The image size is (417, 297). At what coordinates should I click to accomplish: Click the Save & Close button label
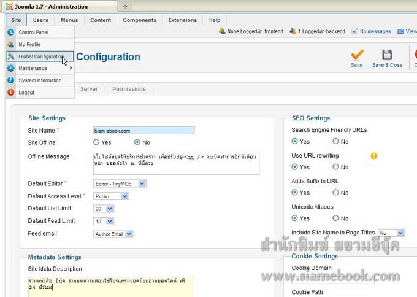click(x=387, y=65)
